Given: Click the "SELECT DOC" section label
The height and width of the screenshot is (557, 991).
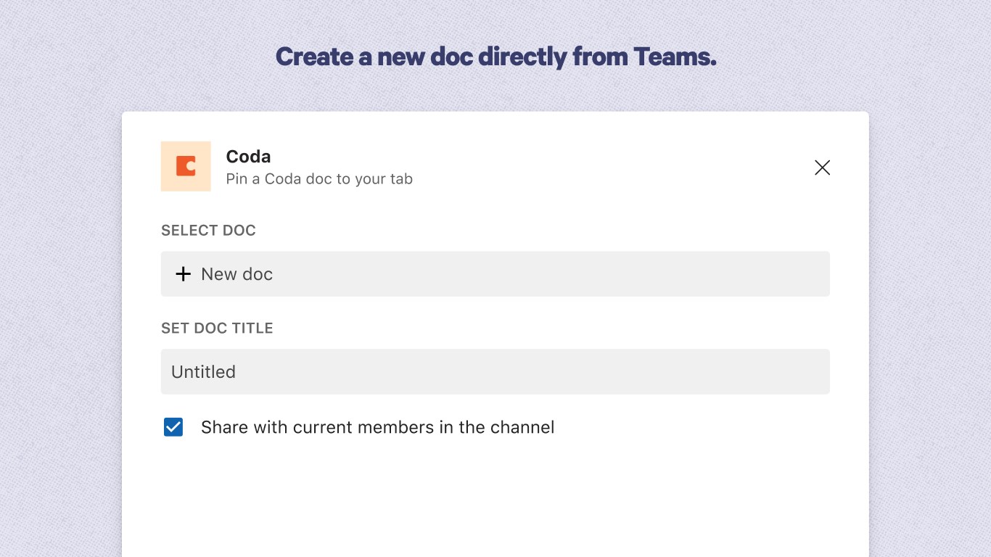Looking at the screenshot, I should point(208,231).
